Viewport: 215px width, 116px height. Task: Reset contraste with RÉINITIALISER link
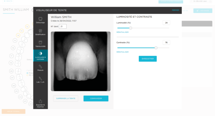(x=122, y=52)
